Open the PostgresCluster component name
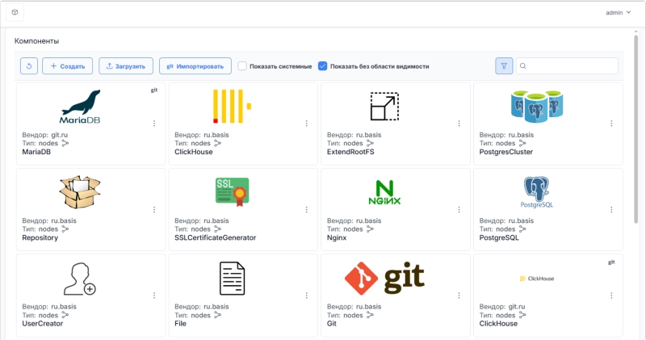The width and height of the screenshot is (646, 340). pyautogui.click(x=506, y=152)
